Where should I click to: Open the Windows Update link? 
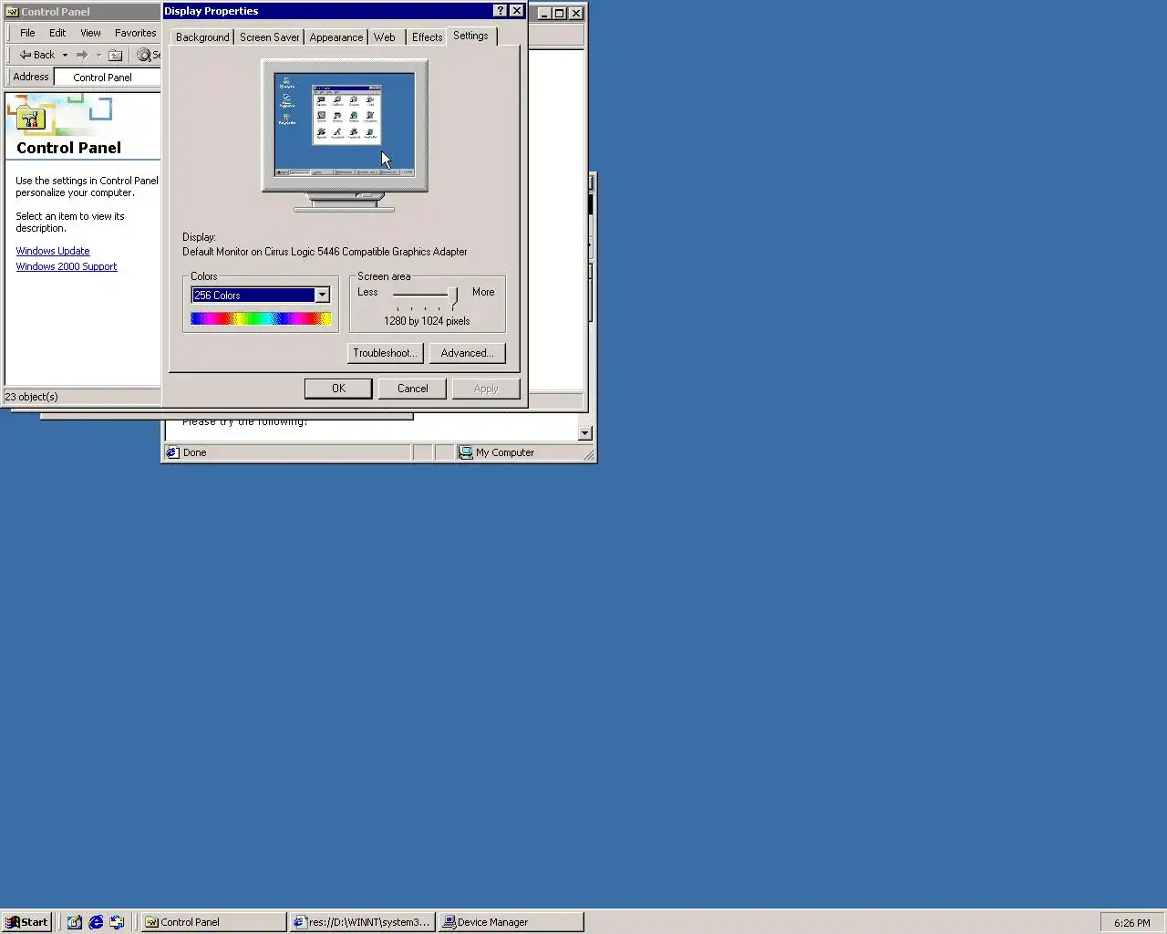[x=53, y=251]
